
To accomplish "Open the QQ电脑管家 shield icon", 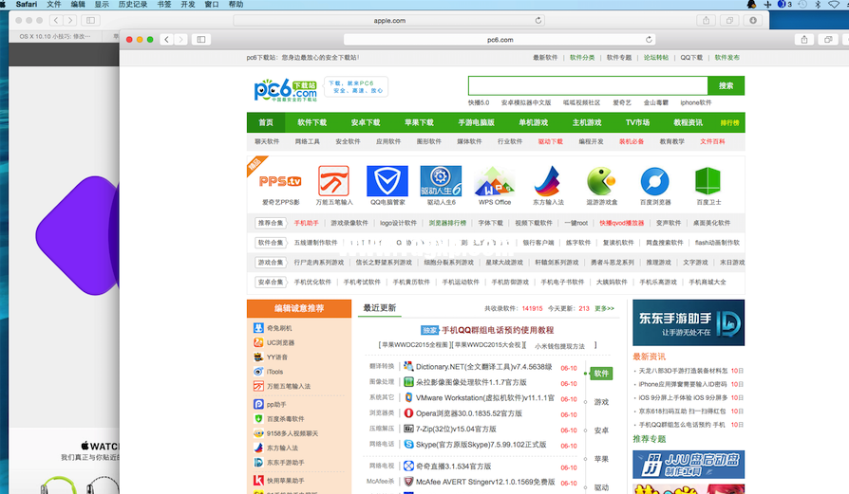I will 387,181.
